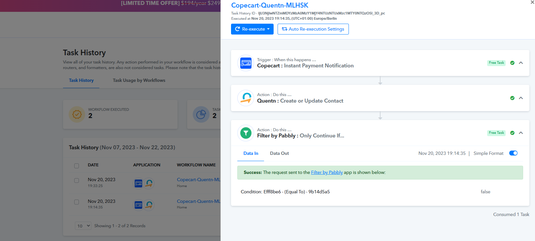The width and height of the screenshot is (535, 241).
Task: Check the select-all checkbox in table header
Action: click(x=77, y=166)
